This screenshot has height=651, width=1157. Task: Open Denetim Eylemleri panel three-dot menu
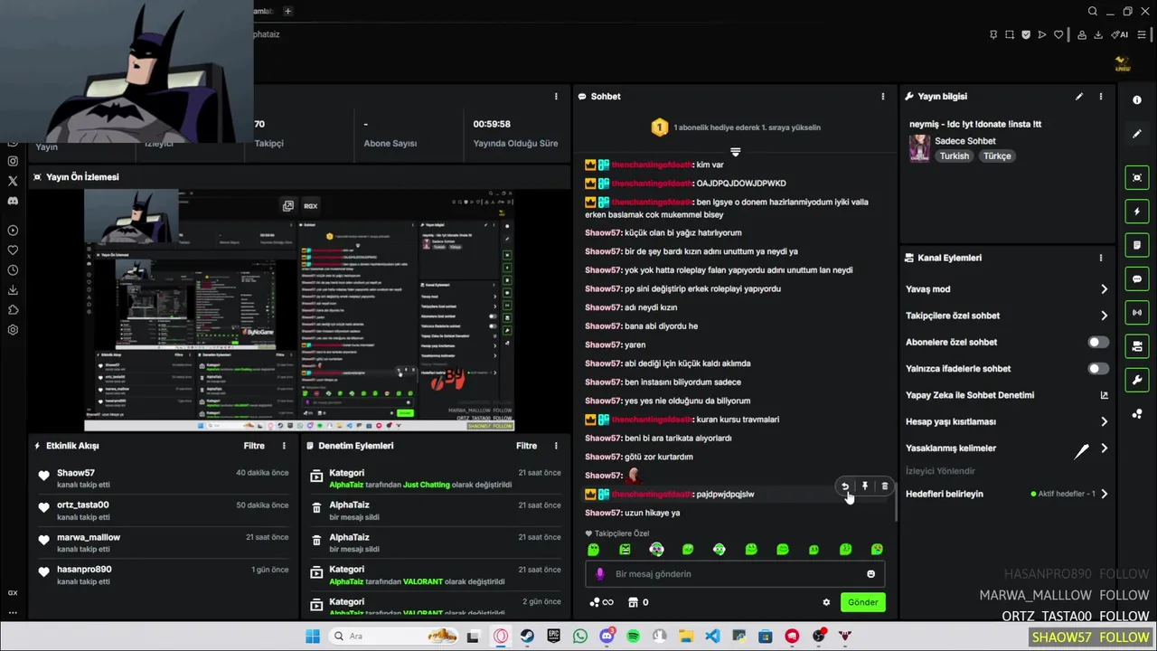[x=556, y=446]
